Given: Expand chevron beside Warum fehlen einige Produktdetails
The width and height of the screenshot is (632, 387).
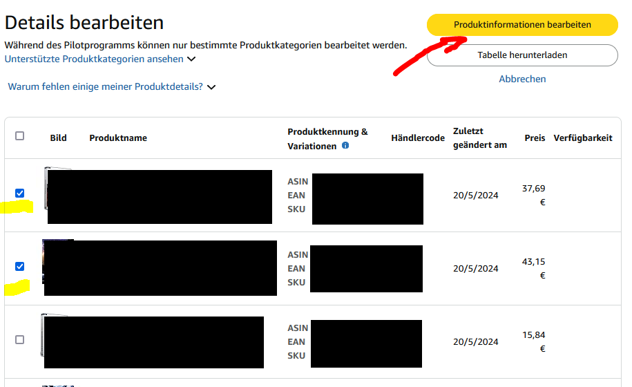Looking at the screenshot, I should 211,87.
